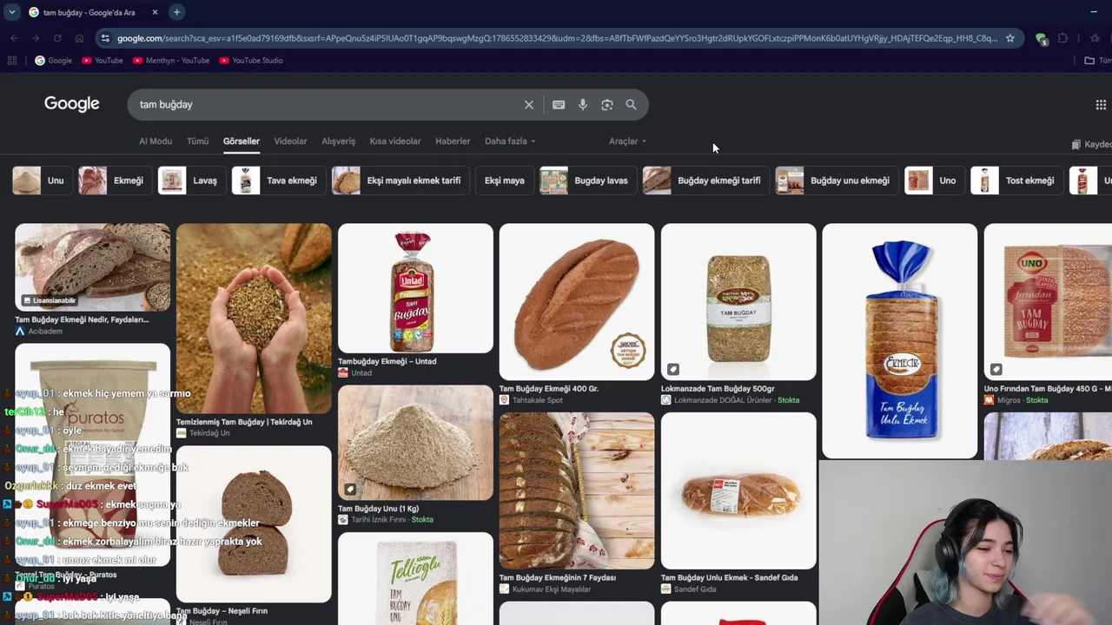Screen dimensions: 1112x625
Task: Close the tam buğday browser tab
Action: 155,12
